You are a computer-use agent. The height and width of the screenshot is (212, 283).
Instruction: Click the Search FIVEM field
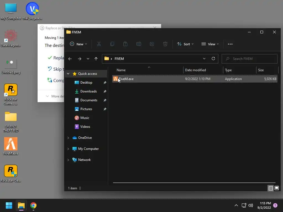pos(250,59)
